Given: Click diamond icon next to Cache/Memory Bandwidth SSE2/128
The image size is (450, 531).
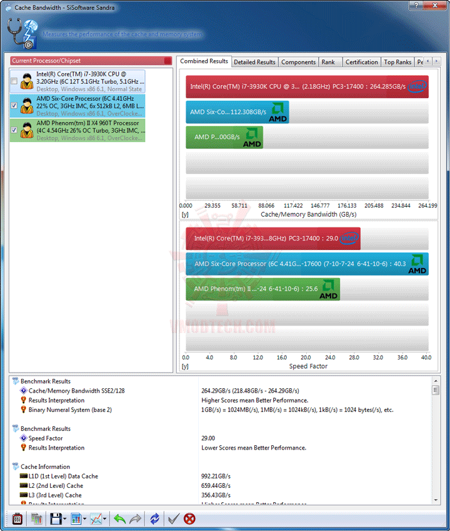Looking at the screenshot, I should coord(23,391).
